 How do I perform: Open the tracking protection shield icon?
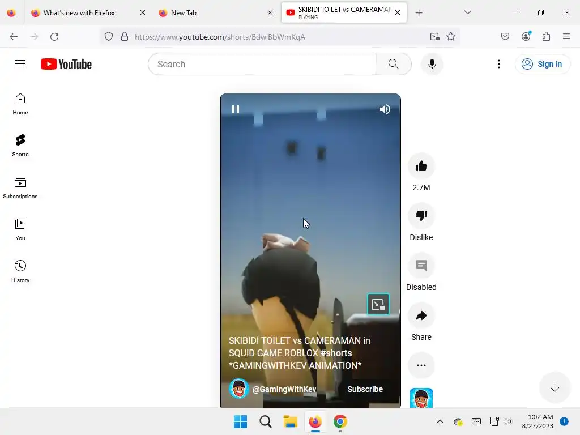click(x=108, y=37)
